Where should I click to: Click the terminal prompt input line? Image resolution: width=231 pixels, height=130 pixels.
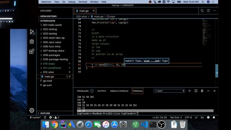point(108,113)
